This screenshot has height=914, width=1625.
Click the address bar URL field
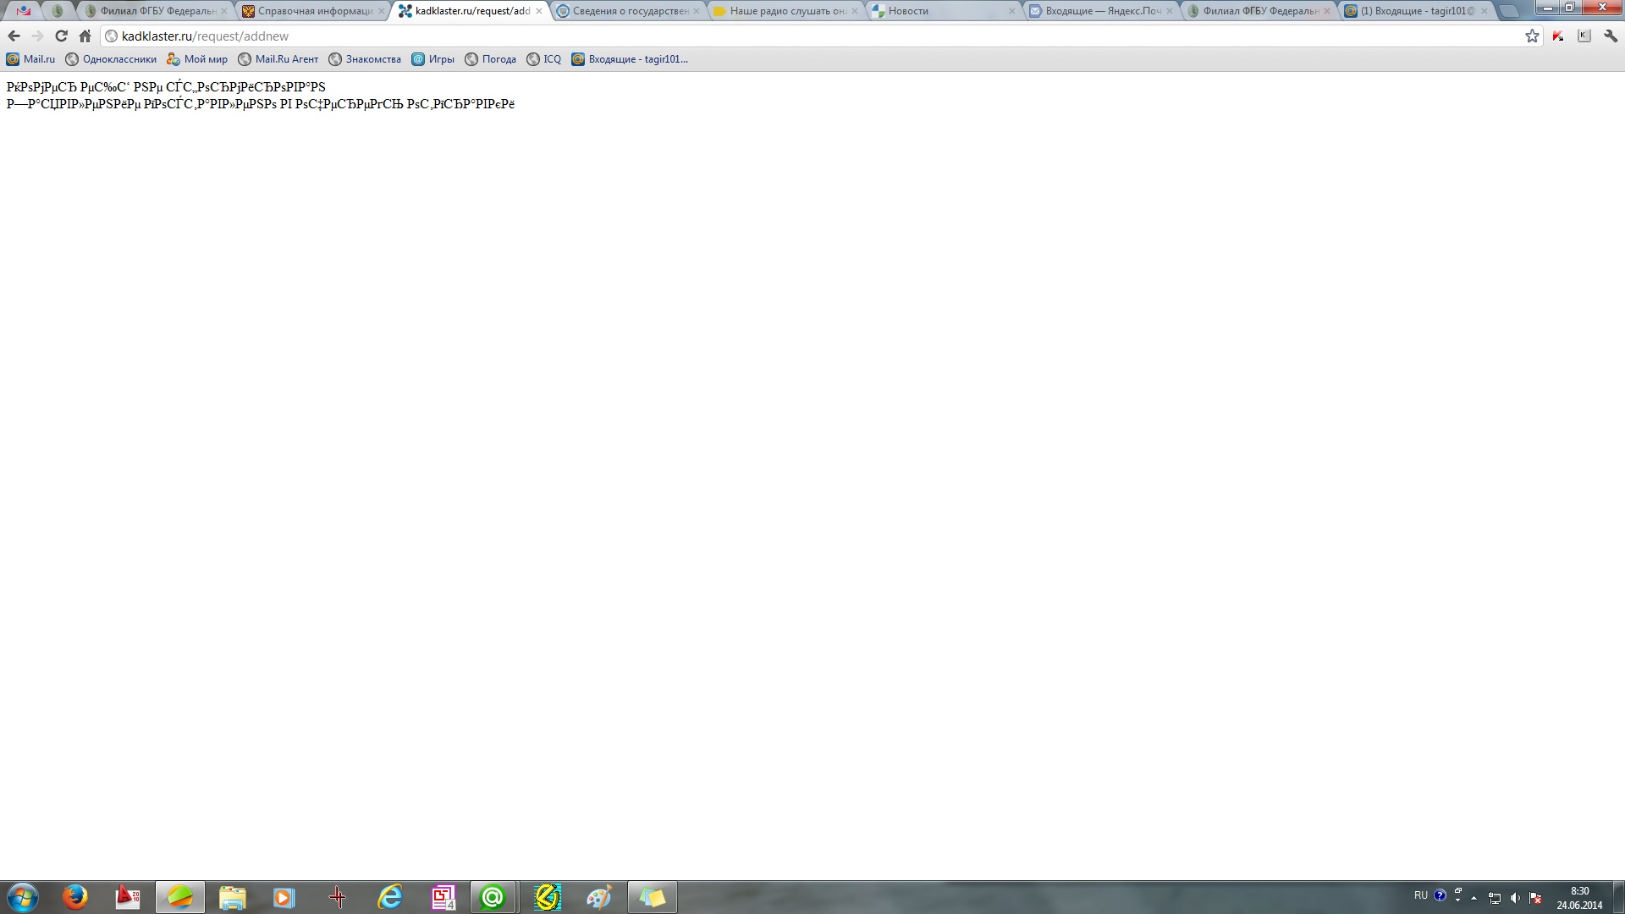coord(762,36)
